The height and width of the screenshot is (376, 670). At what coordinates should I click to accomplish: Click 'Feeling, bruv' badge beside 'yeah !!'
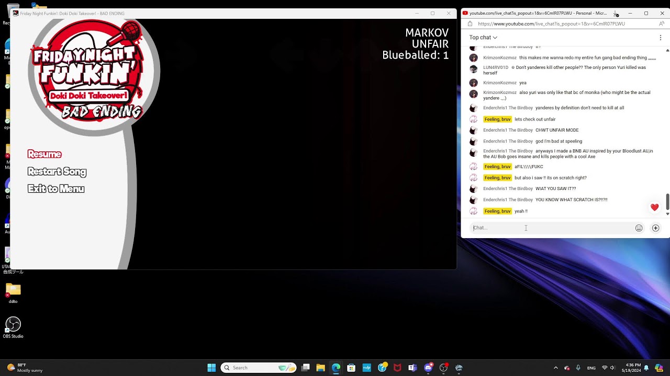click(497, 211)
